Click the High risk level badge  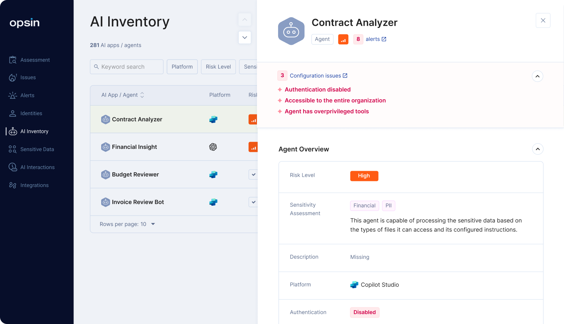(x=364, y=176)
